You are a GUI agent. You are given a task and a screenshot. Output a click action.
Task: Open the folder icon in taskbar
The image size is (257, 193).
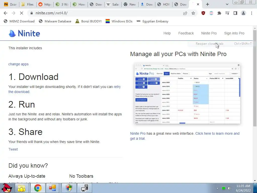[22, 188]
